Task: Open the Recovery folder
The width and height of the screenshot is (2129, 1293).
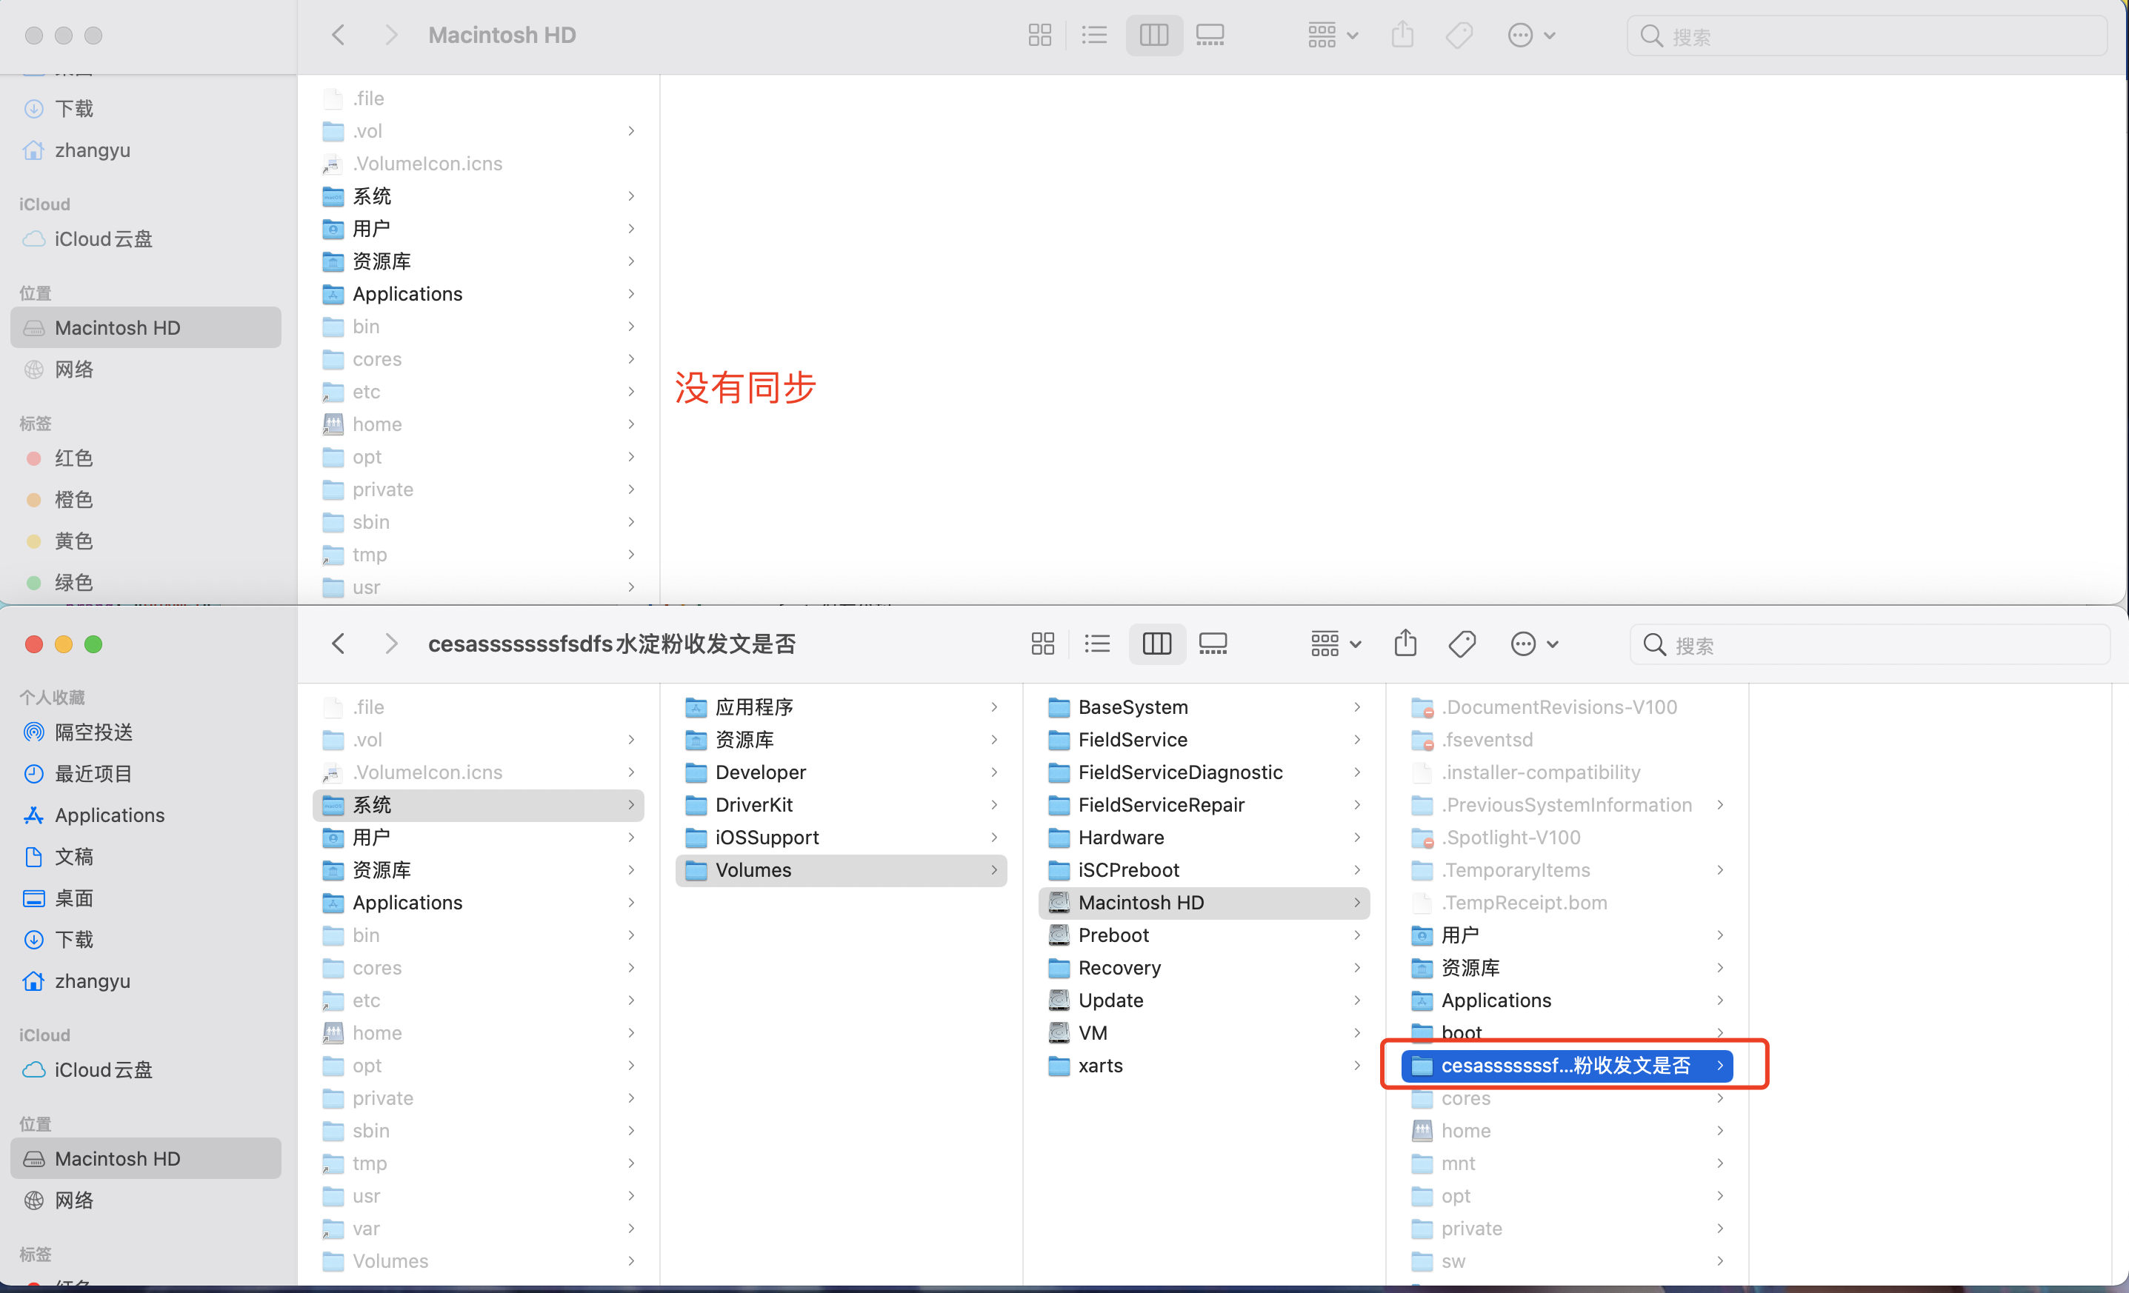Action: click(1119, 967)
